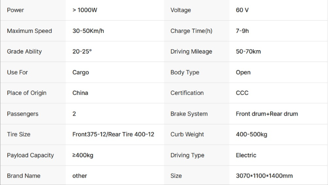The width and height of the screenshot is (328, 185).
Task: Click the Voltage label cell
Action: [181, 10]
